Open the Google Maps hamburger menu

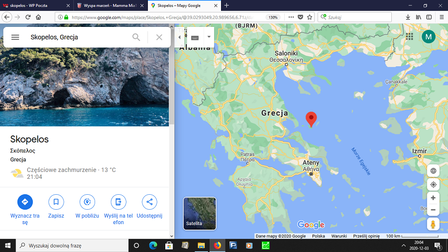pyautogui.click(x=15, y=37)
